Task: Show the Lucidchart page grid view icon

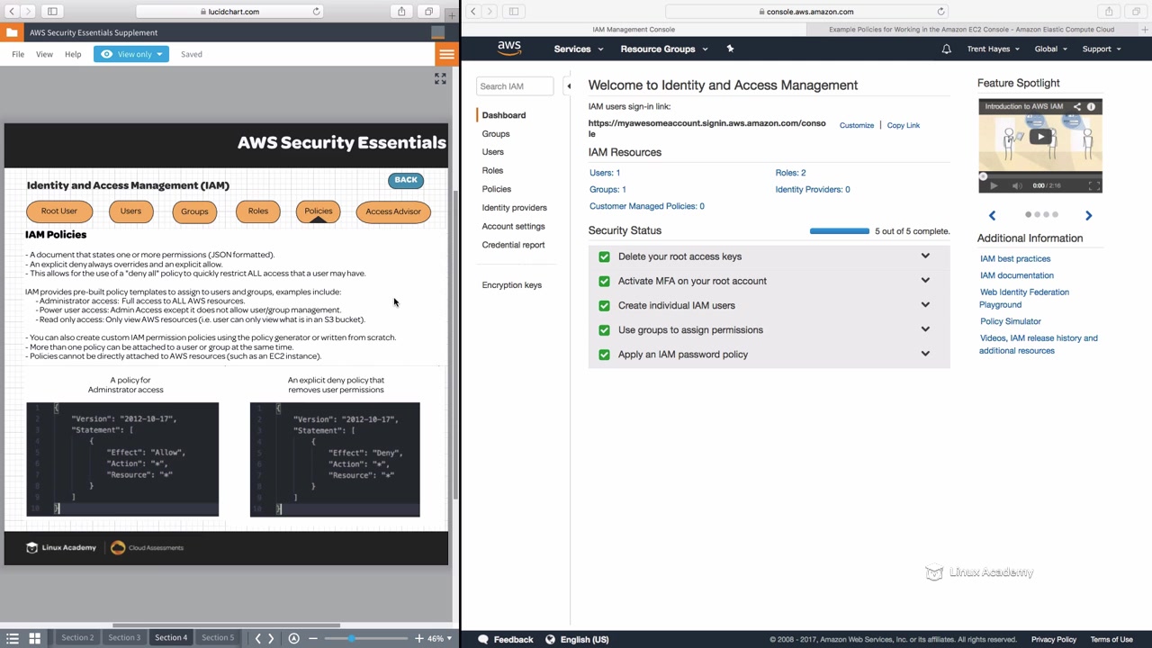Action: coord(34,638)
